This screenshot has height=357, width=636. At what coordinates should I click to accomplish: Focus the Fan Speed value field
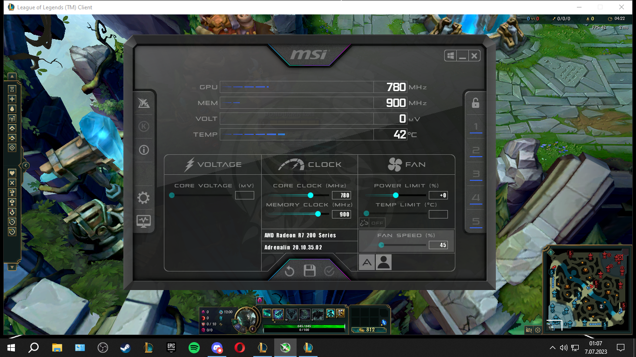click(x=438, y=245)
